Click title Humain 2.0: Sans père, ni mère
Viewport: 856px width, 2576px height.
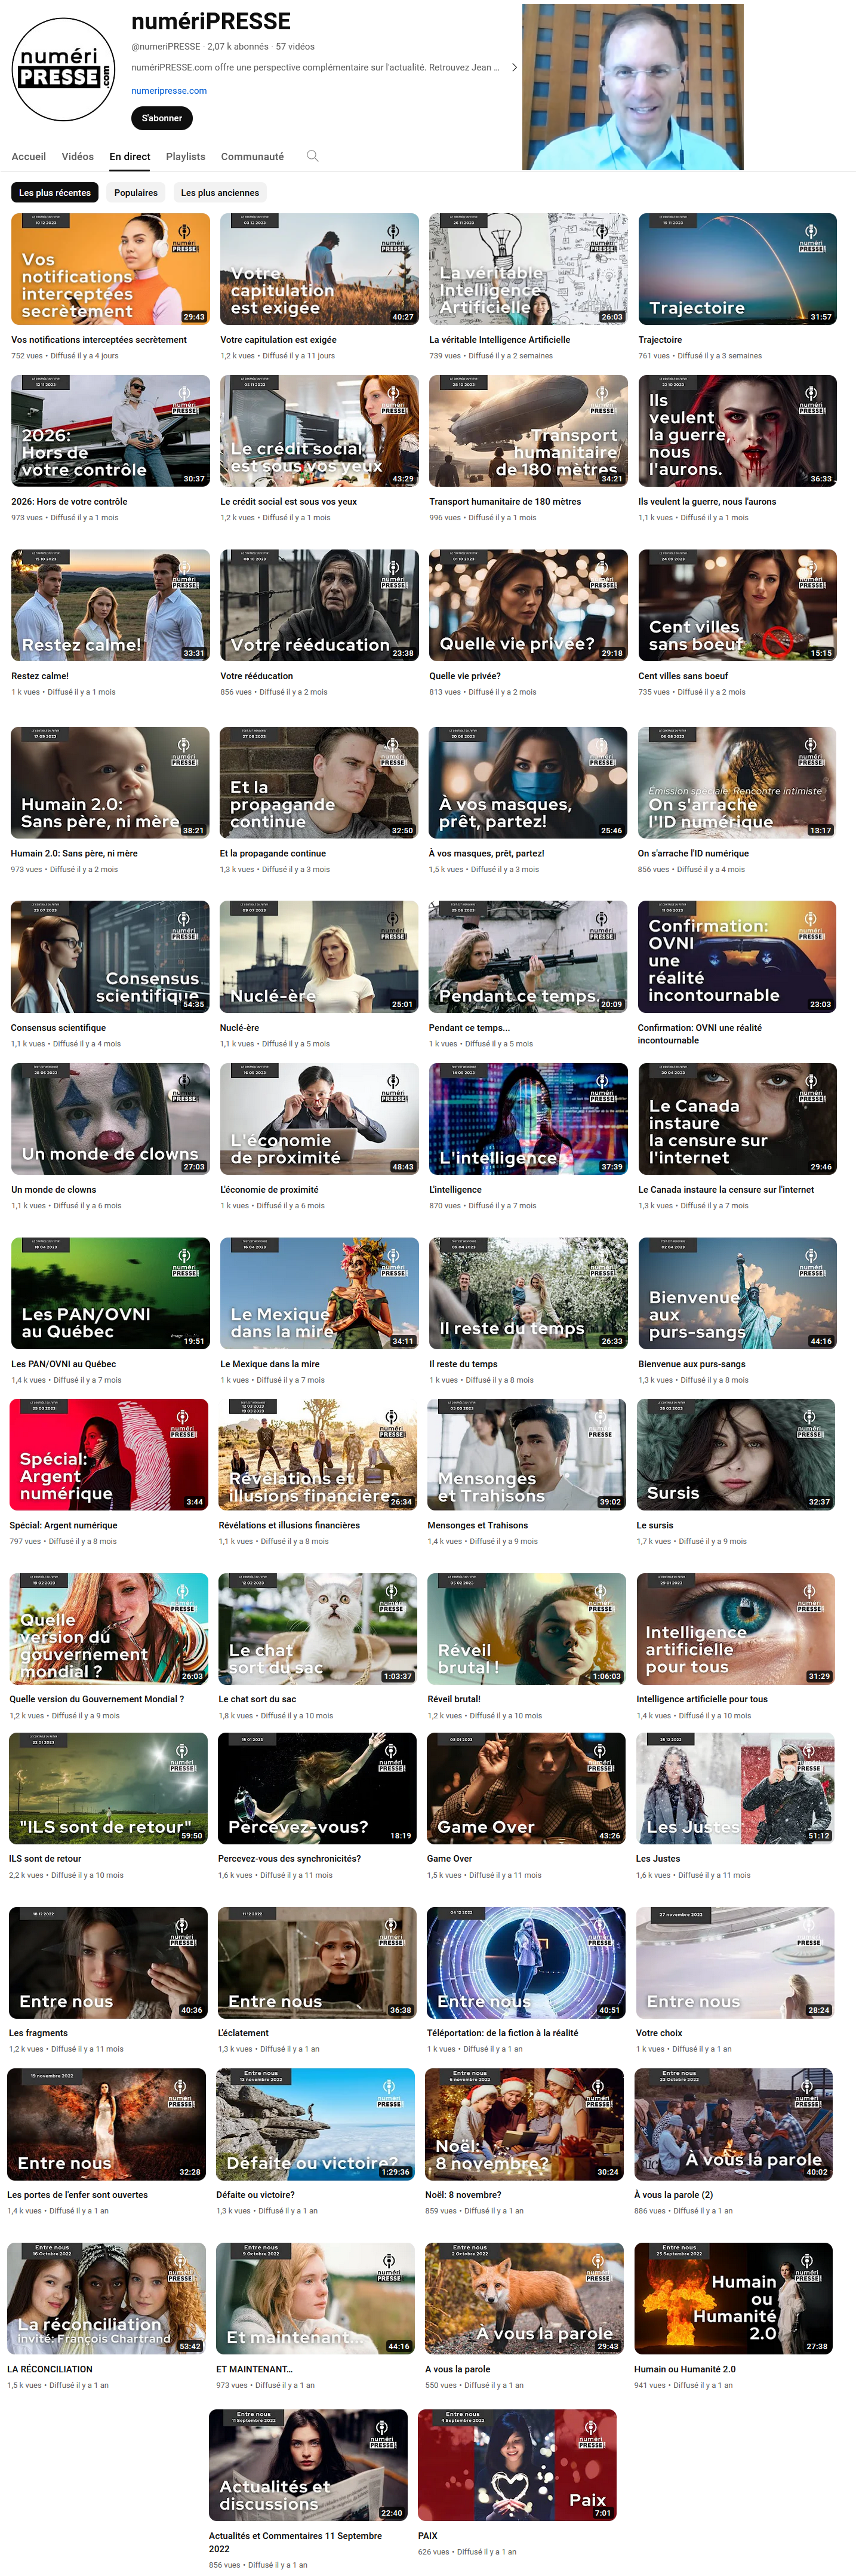(x=74, y=854)
